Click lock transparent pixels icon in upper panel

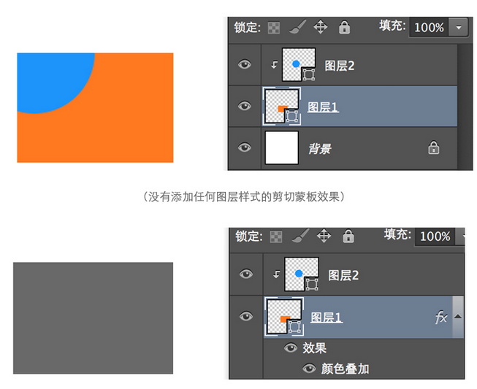274,27
